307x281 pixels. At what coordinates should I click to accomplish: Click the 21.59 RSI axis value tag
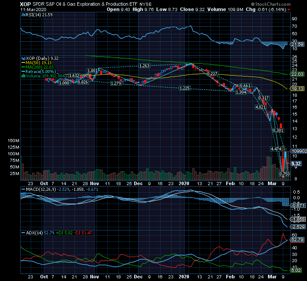297,44
